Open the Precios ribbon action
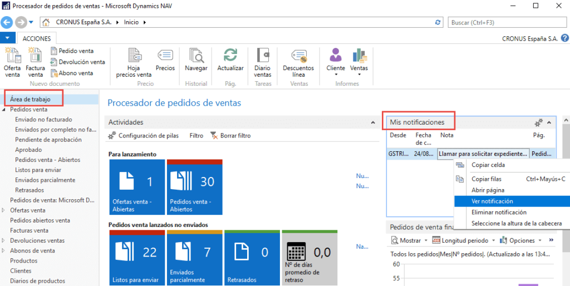This screenshot has width=570, height=286. [x=165, y=60]
